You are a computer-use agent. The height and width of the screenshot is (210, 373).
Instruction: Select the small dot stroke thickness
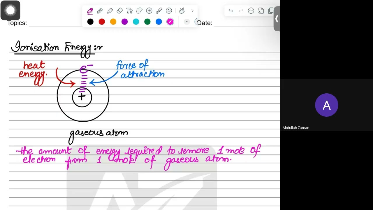pos(187,22)
